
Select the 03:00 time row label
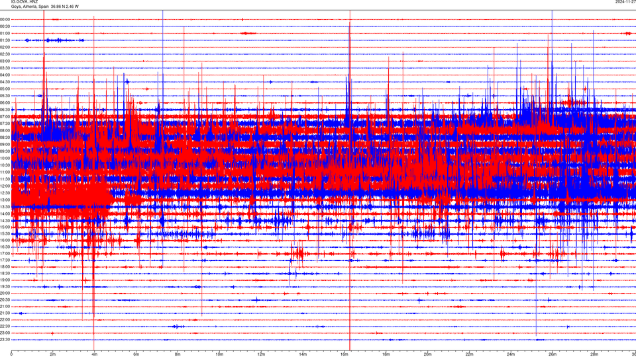[5, 61]
